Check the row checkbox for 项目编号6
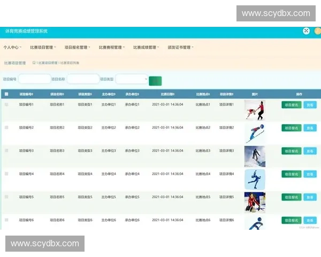The image size is (321, 257). point(6,220)
